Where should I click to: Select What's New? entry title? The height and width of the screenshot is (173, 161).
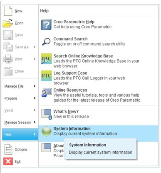[x=66, y=111]
